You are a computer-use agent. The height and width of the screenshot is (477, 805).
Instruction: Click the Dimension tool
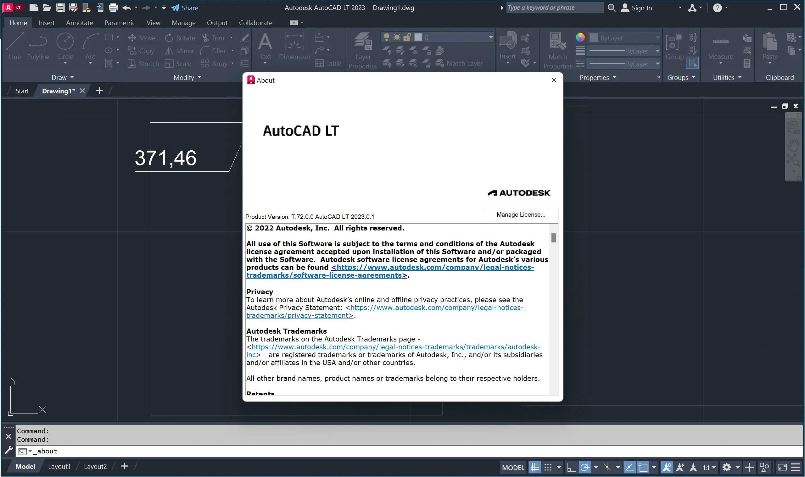pos(294,47)
